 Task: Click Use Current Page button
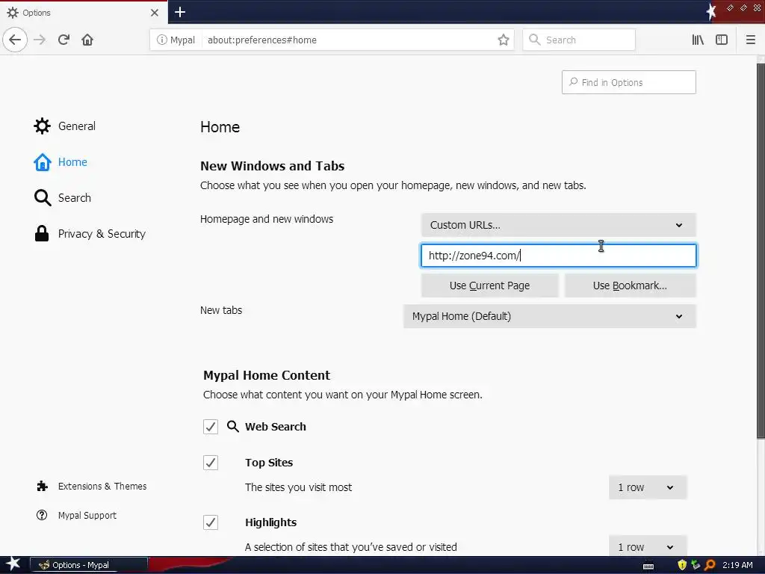click(x=490, y=286)
